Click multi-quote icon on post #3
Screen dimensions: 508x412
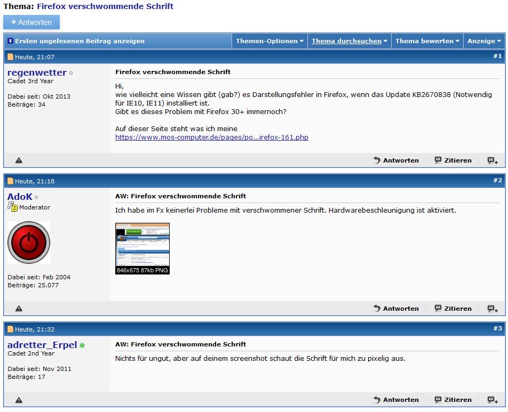coord(493,400)
